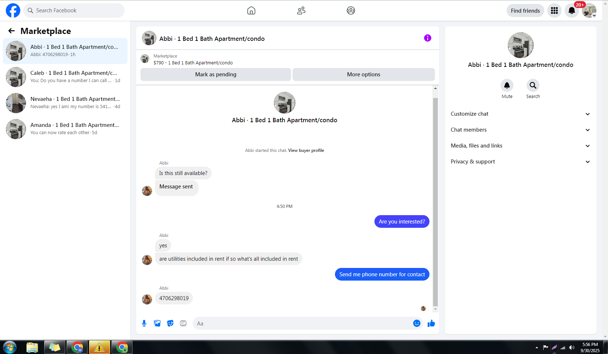Click the "Send me phone number for contact" bubble
This screenshot has width=608, height=354.
click(x=382, y=274)
